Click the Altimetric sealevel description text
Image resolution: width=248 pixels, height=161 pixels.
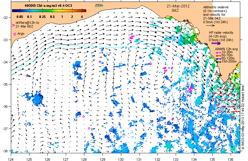pos(215,15)
